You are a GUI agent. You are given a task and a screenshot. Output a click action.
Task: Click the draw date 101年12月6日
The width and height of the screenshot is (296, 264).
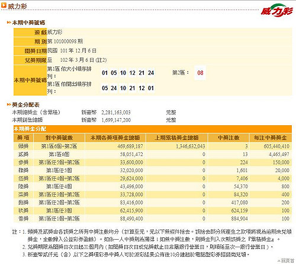(x=78, y=50)
